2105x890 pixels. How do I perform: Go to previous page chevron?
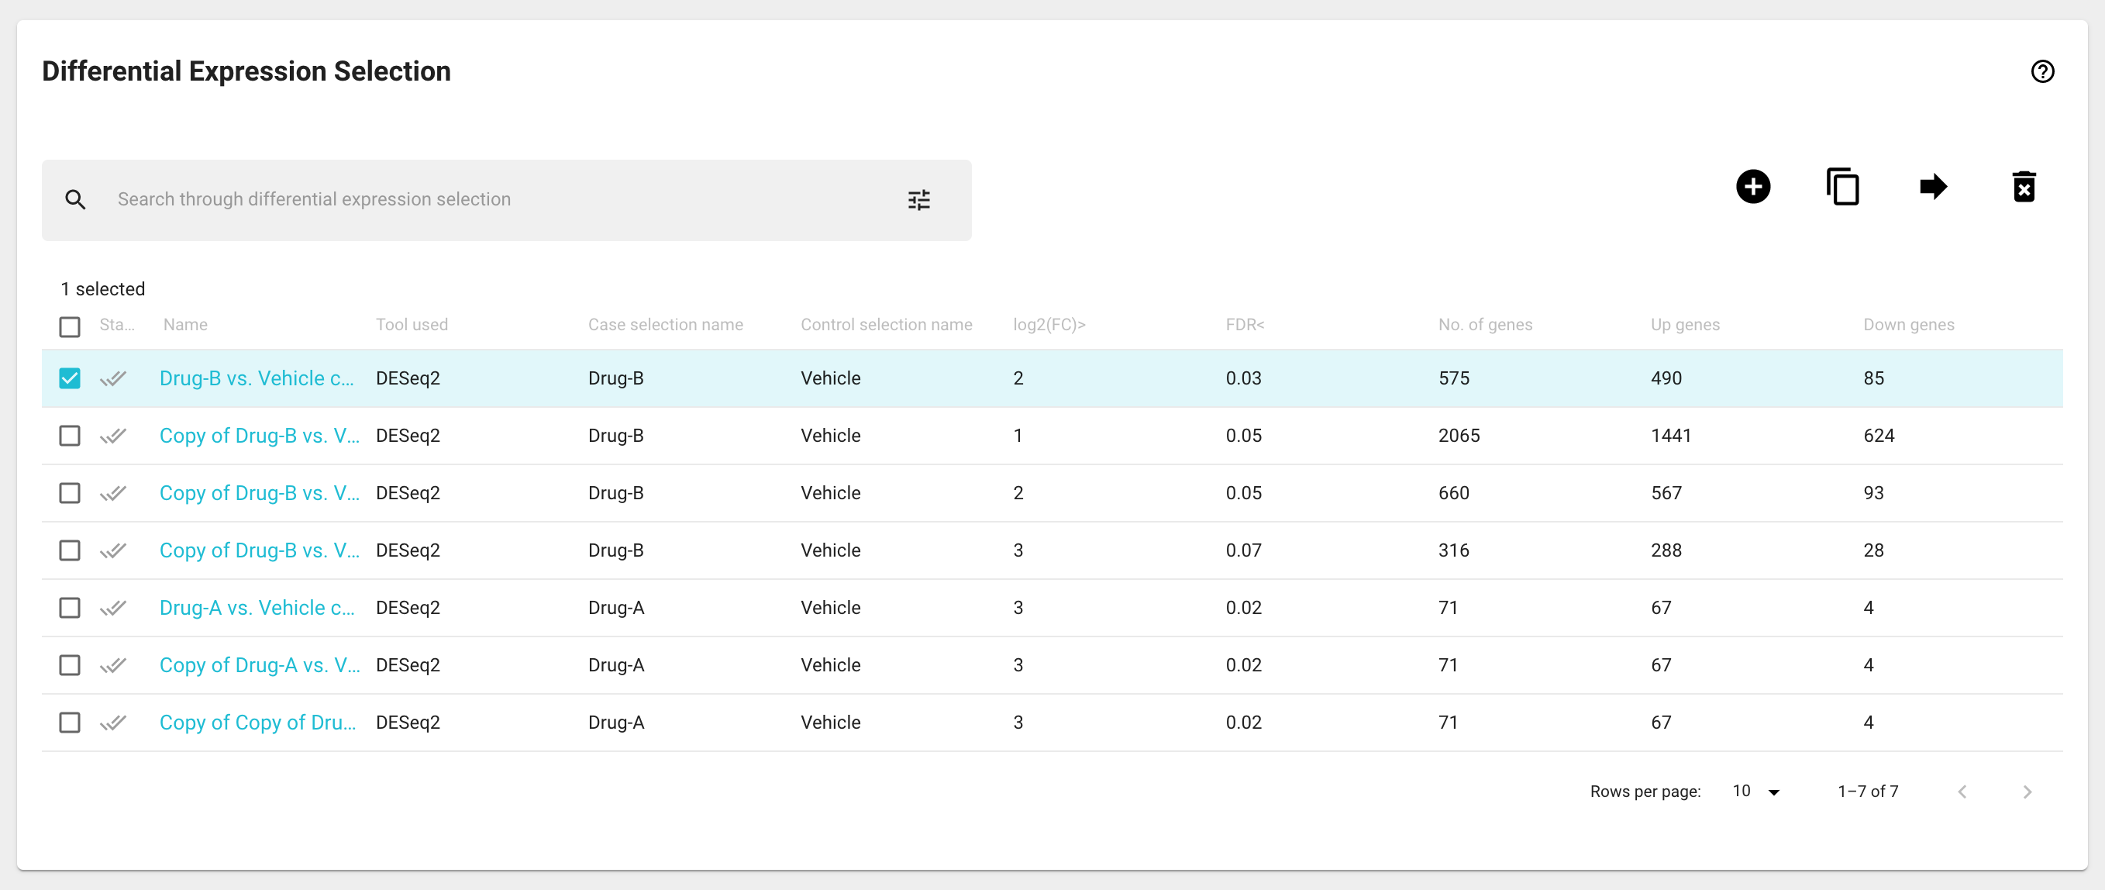click(x=1961, y=790)
